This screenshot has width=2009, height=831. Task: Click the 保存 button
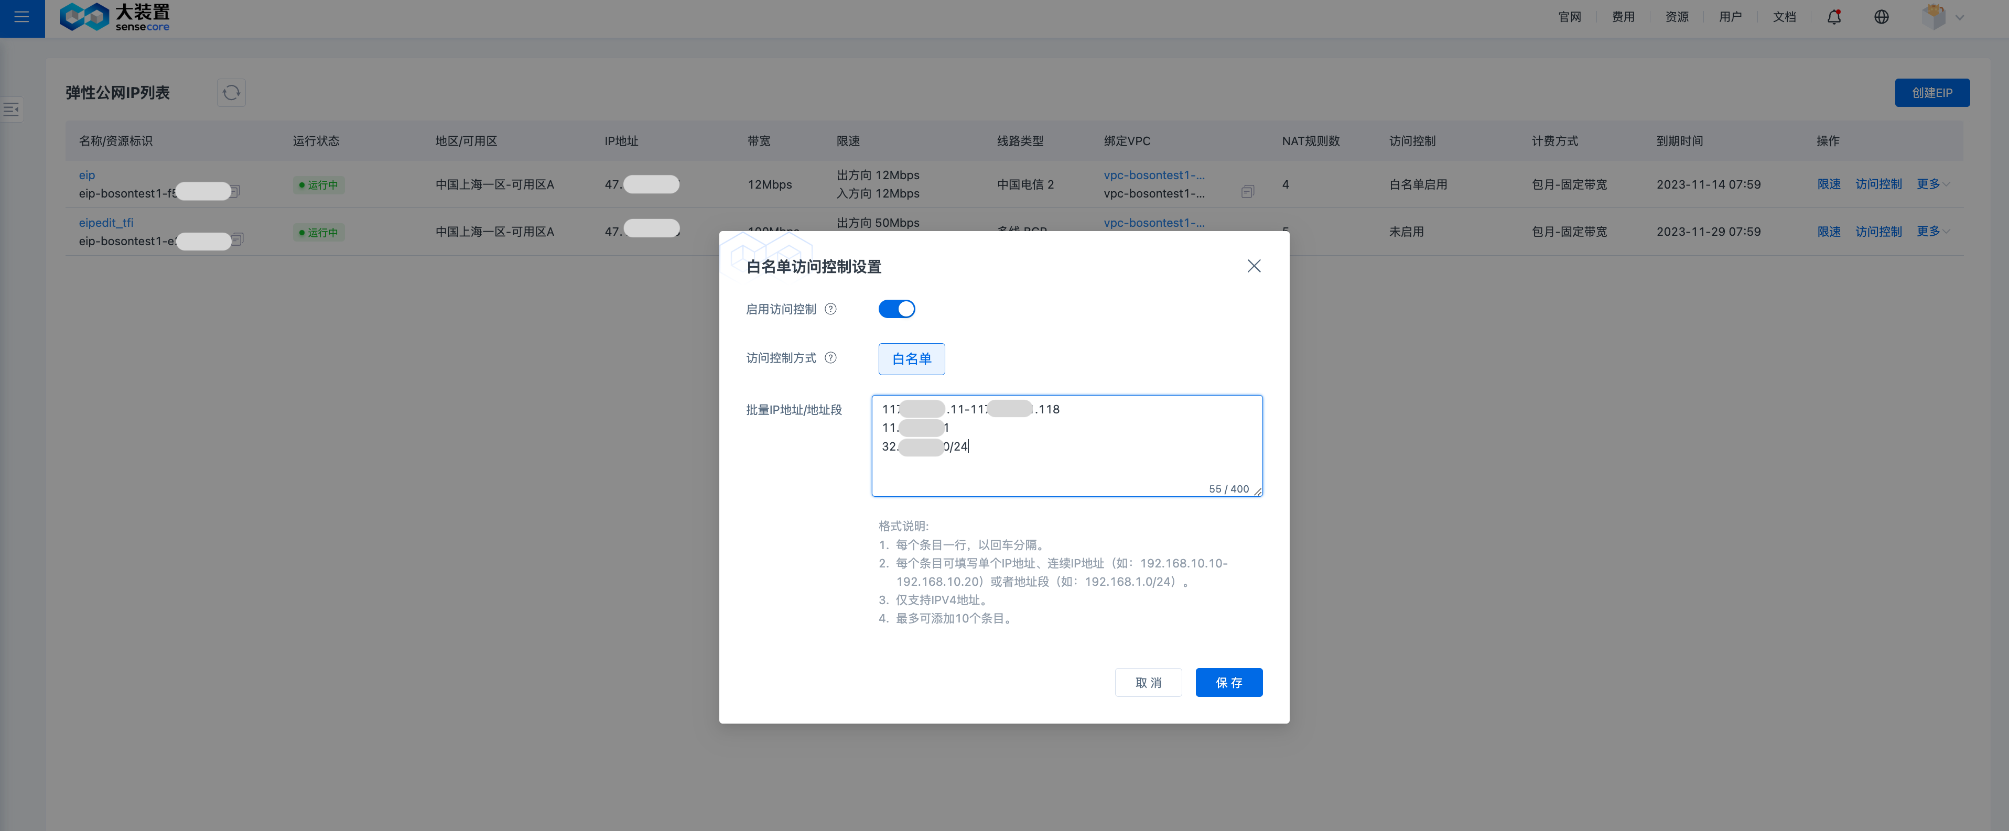click(x=1228, y=683)
